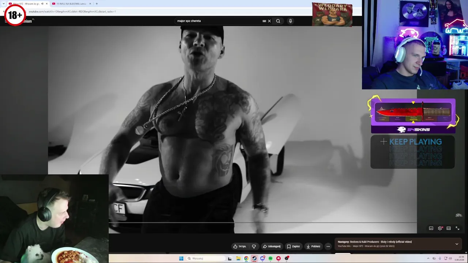Close the Major SPZ browser tab
Screen dimensions: 468x263
coord(47,4)
